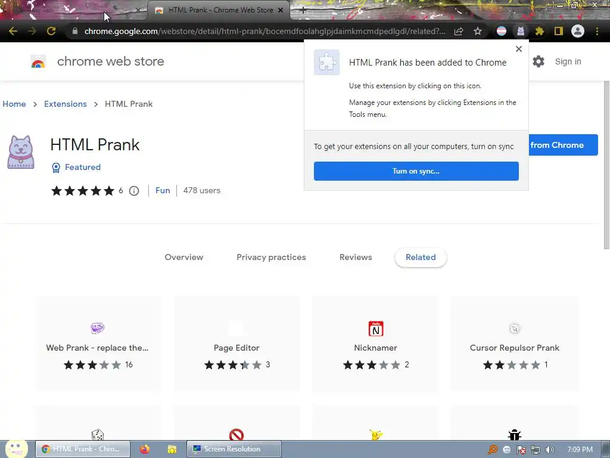The height and width of the screenshot is (458, 610).
Task: Click the HTML Prank cat logo
Action: pyautogui.click(x=21, y=152)
